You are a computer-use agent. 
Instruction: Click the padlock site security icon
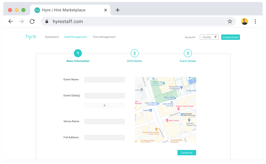pyautogui.click(x=47, y=21)
